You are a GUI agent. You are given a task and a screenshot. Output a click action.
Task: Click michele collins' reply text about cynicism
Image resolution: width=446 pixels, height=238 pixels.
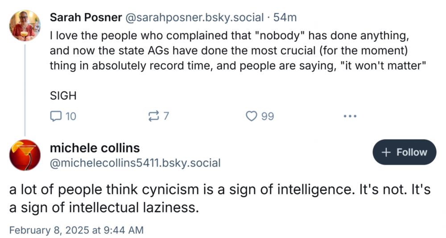click(219, 198)
